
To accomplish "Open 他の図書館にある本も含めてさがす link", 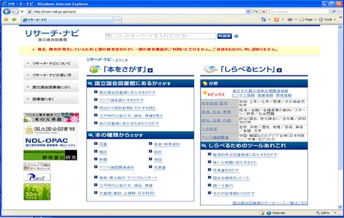I will point(129,123).
